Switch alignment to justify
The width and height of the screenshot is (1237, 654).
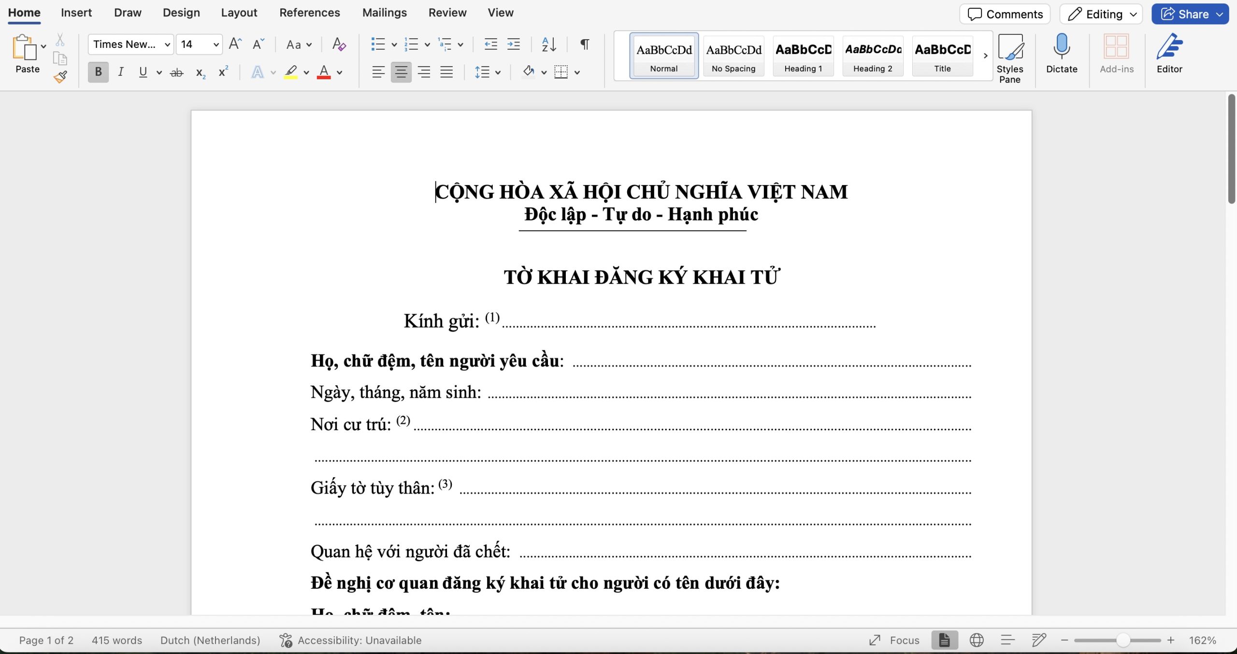(x=447, y=72)
